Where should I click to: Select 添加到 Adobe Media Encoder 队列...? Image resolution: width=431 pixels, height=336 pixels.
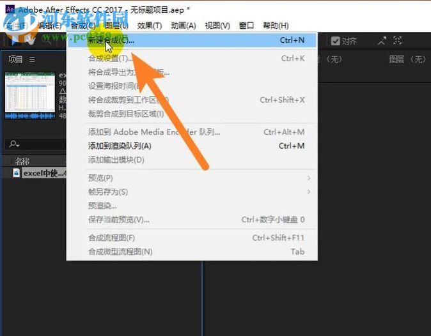[x=192, y=132]
